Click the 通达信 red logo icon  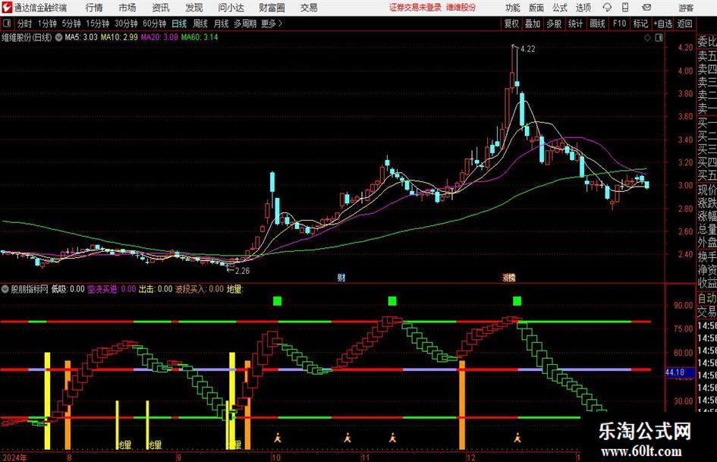(x=6, y=8)
